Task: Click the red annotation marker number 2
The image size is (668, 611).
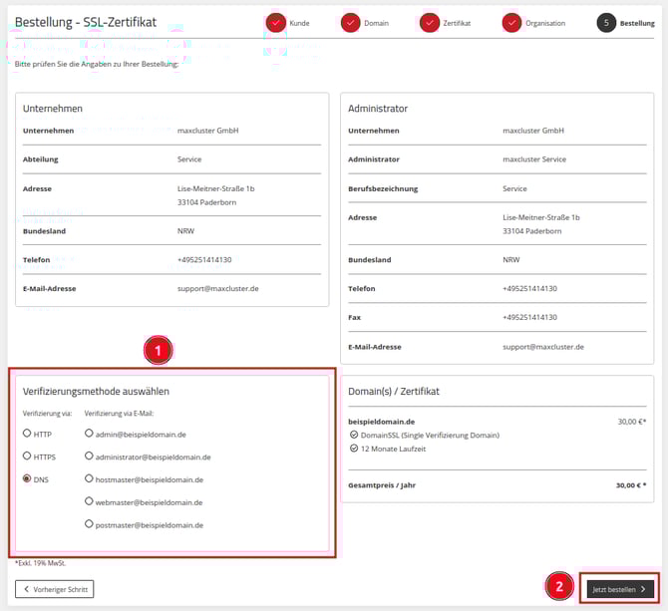Action: [558, 586]
